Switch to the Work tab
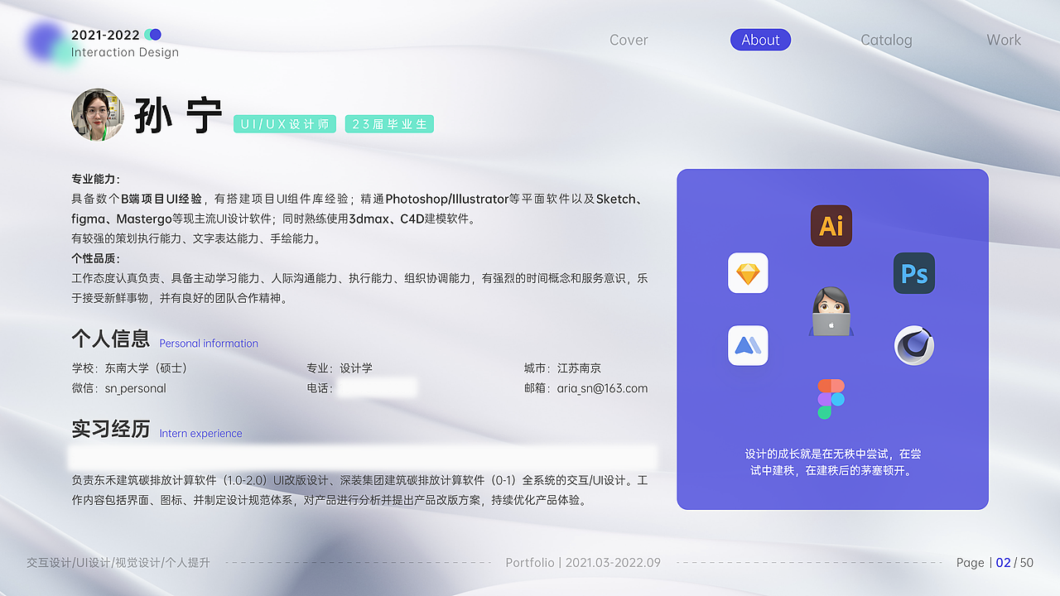The image size is (1060, 596). point(1004,40)
